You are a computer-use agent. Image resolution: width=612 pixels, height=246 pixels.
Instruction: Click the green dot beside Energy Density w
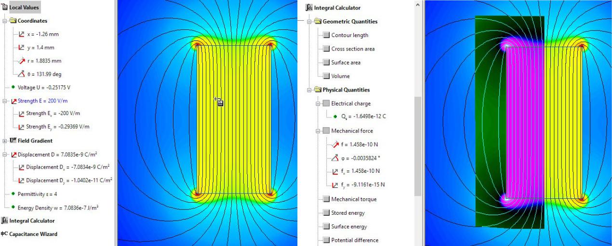coord(13,207)
